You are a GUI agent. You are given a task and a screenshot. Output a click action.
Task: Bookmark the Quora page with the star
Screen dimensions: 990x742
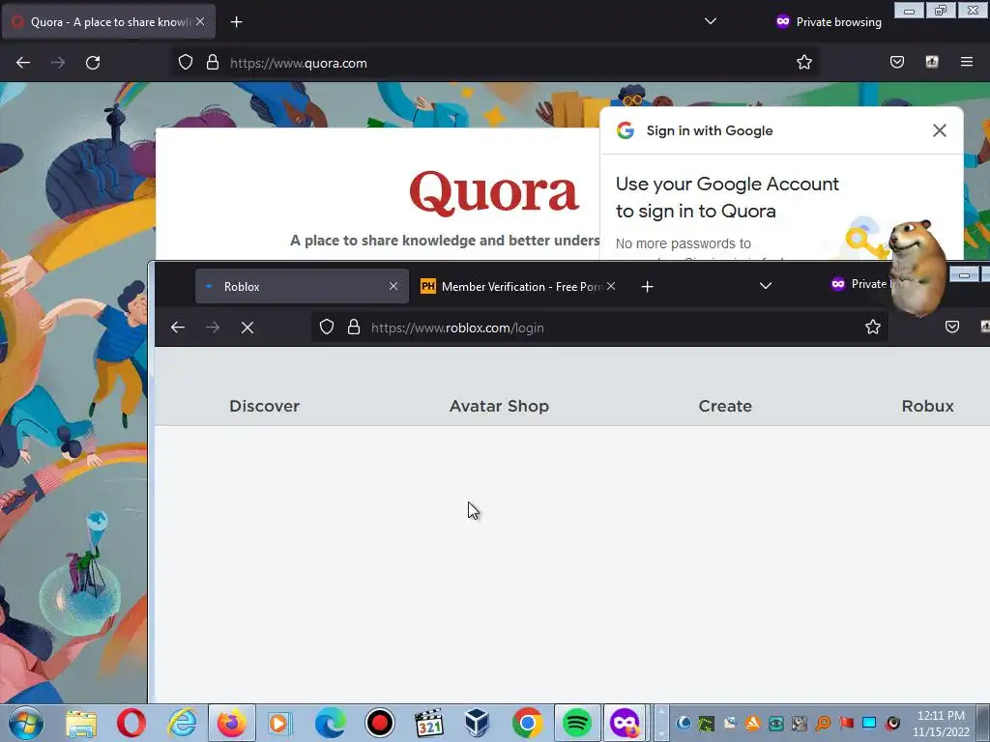pos(803,63)
